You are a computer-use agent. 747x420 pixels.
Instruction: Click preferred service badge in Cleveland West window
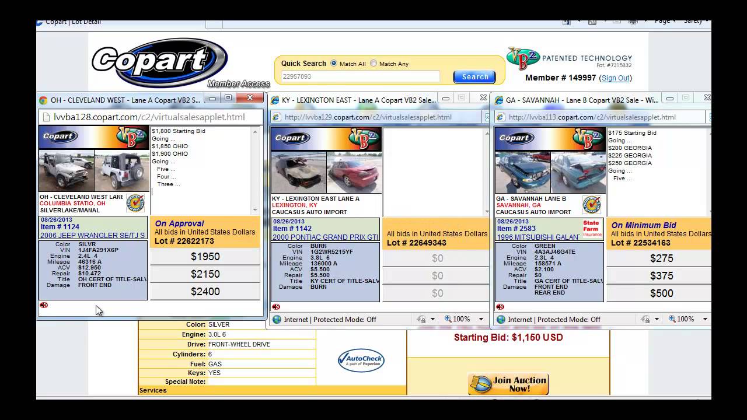(135, 203)
